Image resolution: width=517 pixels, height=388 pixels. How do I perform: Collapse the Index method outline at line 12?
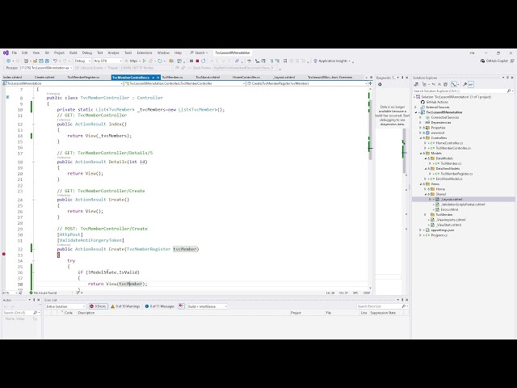[33, 124]
